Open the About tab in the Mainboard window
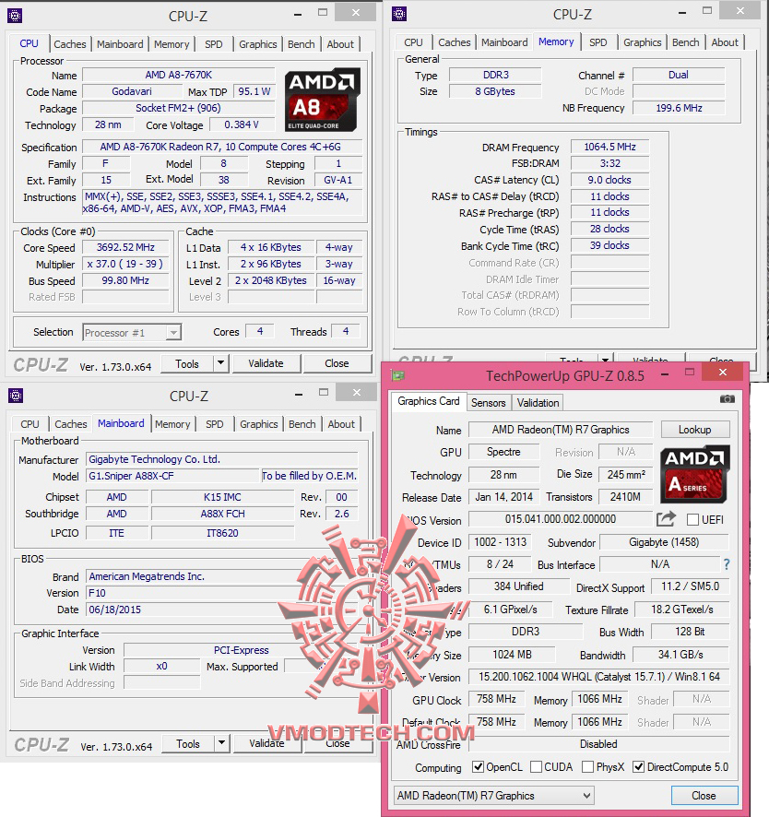The width and height of the screenshot is (769, 817). [x=341, y=424]
